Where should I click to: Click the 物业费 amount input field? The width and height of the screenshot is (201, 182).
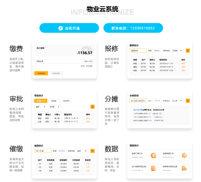tap(64, 61)
